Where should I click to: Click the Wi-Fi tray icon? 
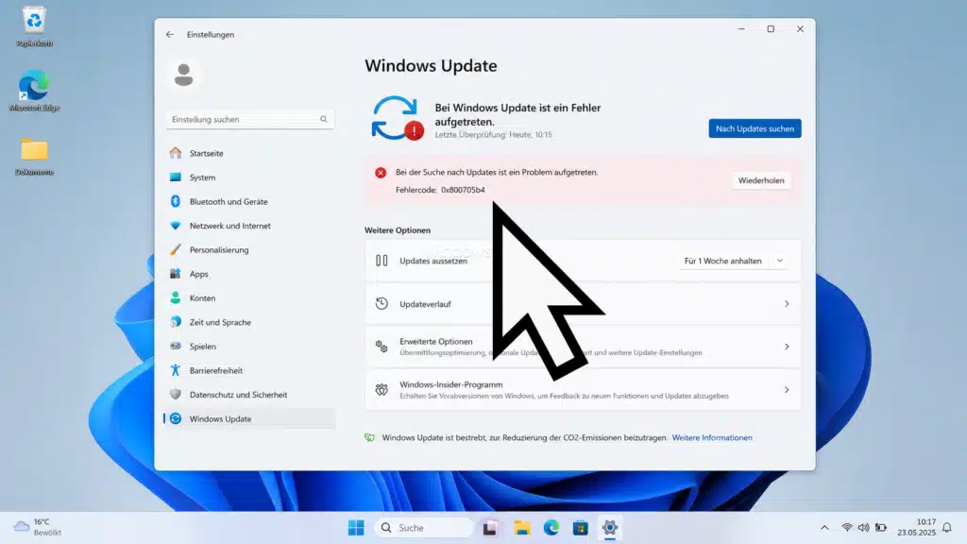(847, 528)
